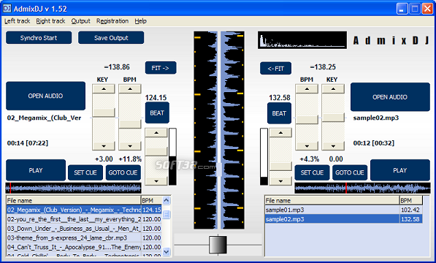Raise right deck KEY with up arrow

(333, 89)
